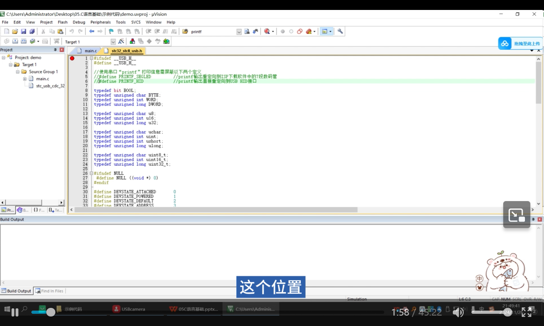Switch to the Templates panel tab
544x326 pixels.
[x=55, y=210]
